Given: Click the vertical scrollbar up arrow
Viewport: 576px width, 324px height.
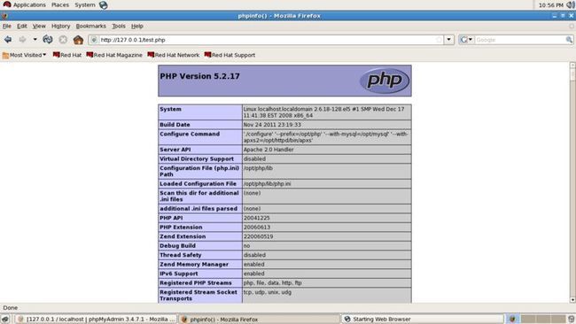Looking at the screenshot, I should click(572, 65).
